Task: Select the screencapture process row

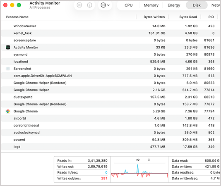Action: 110,40
